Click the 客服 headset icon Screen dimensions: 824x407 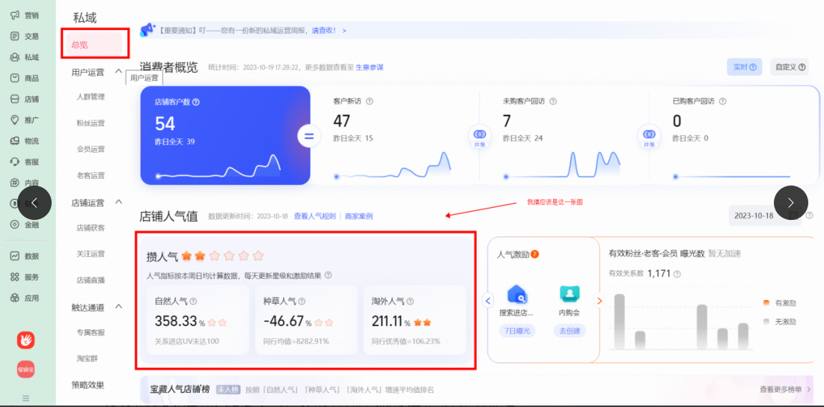click(x=14, y=162)
